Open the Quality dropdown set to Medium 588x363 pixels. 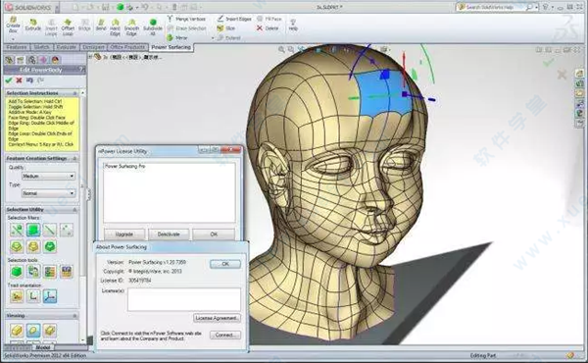(x=48, y=176)
